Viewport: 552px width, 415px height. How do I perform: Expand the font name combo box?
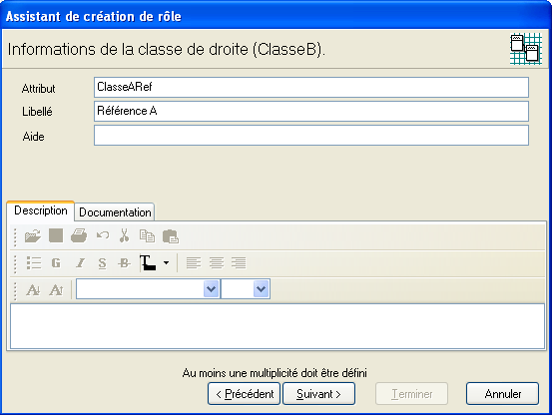click(212, 289)
